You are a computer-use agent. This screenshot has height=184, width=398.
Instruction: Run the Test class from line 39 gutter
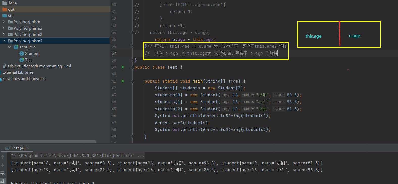click(x=123, y=67)
